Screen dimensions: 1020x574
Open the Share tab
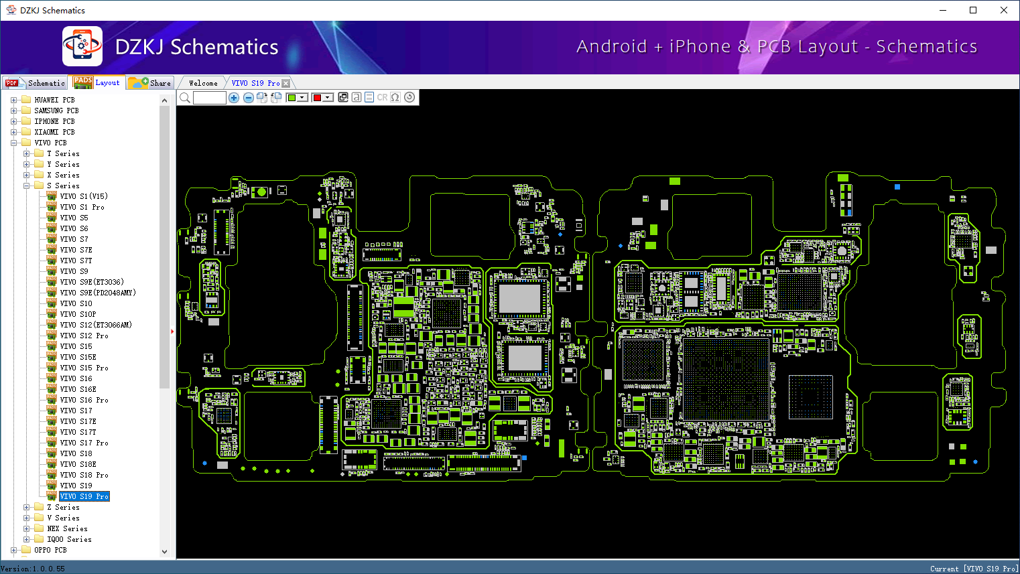tap(150, 83)
